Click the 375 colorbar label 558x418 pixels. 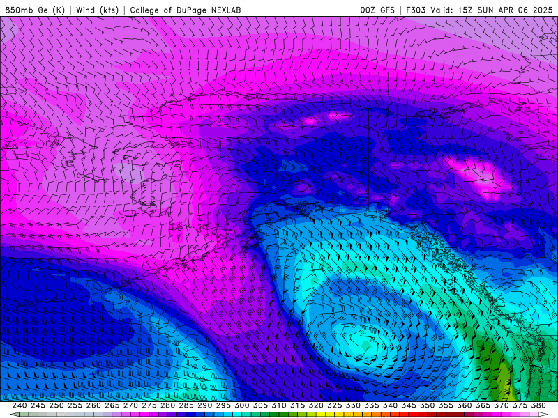coord(520,405)
